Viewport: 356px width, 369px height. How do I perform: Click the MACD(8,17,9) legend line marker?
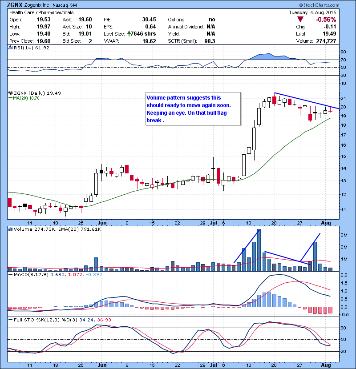coord(10,274)
